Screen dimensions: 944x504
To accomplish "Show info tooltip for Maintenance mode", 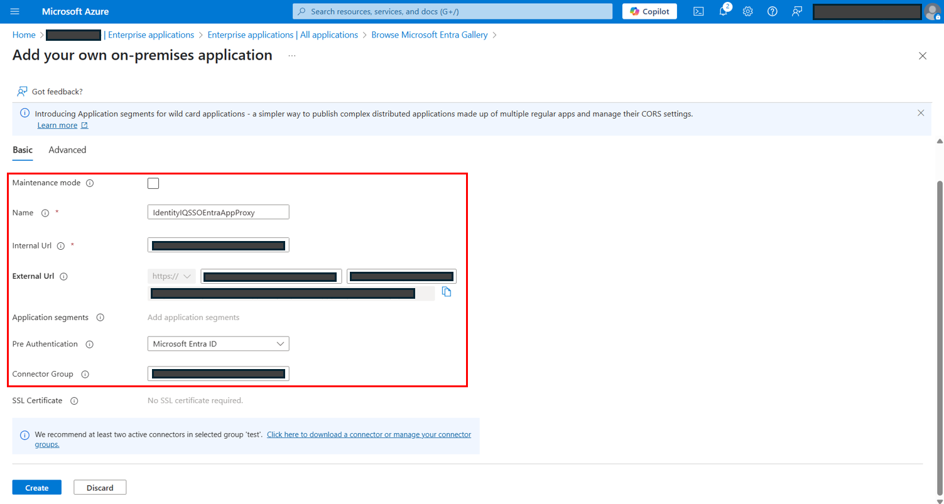I will (x=90, y=183).
